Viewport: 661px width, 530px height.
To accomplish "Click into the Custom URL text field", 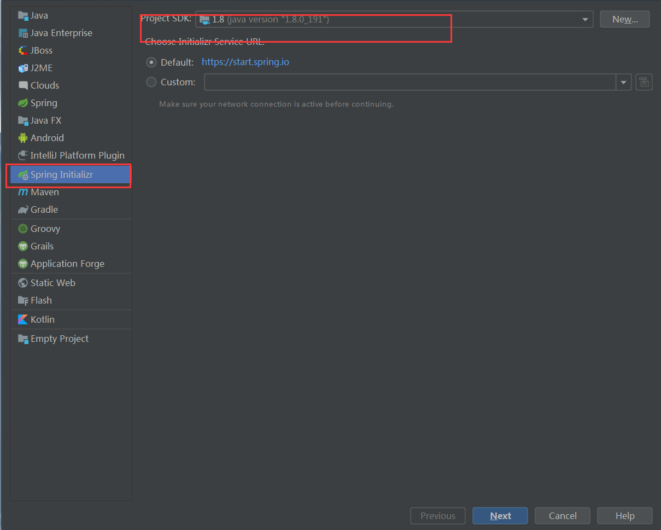I will (x=410, y=82).
